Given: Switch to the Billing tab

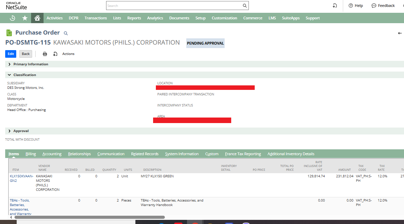Looking at the screenshot, I should 31,154.
